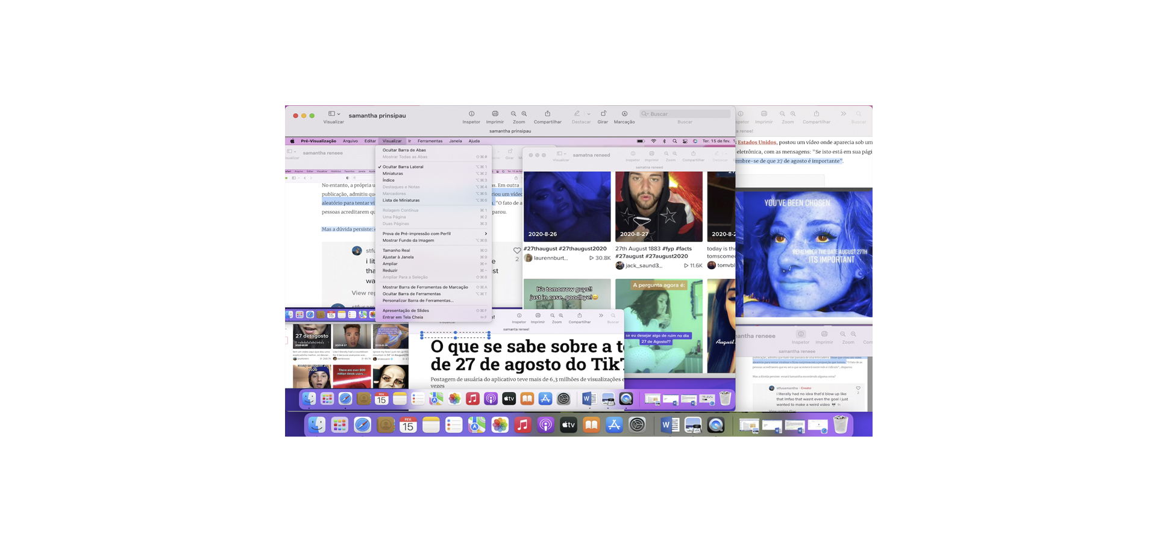The width and height of the screenshot is (1157, 542).
Task: Open the Arquivo menu
Action: [x=350, y=141]
